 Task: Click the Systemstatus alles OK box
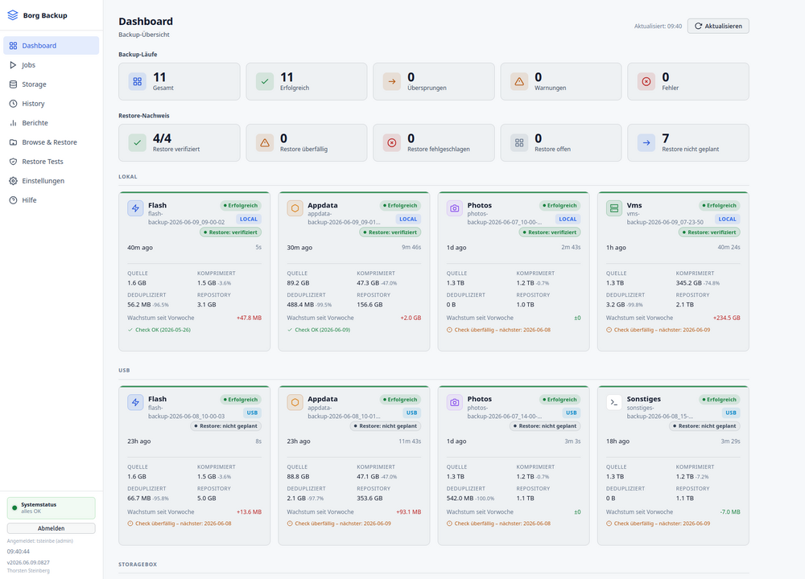click(x=52, y=507)
